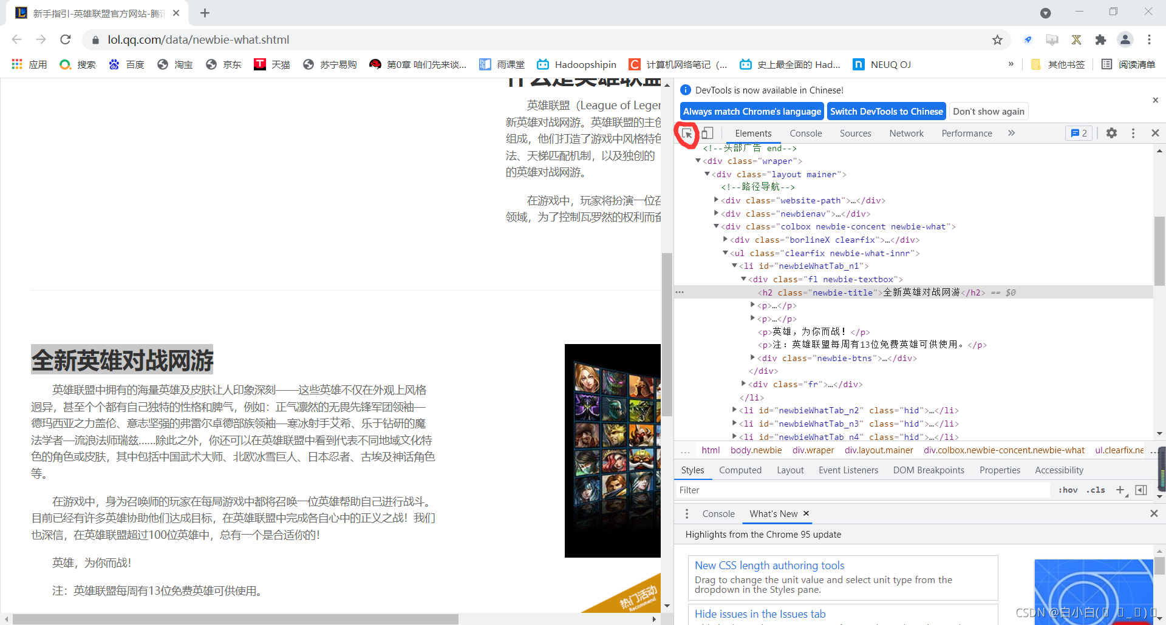Select the Computed styles tab

[x=740, y=470]
